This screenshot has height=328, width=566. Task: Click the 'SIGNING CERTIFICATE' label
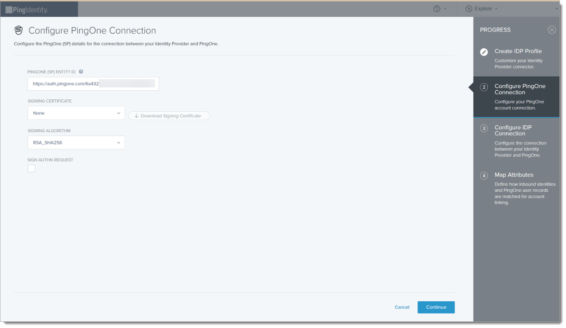50,101
